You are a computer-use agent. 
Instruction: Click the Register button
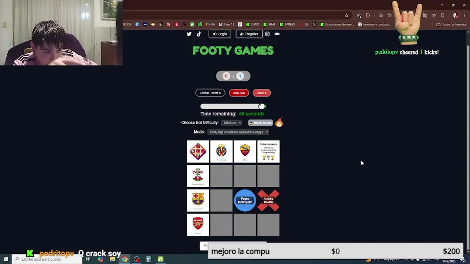coord(249,34)
